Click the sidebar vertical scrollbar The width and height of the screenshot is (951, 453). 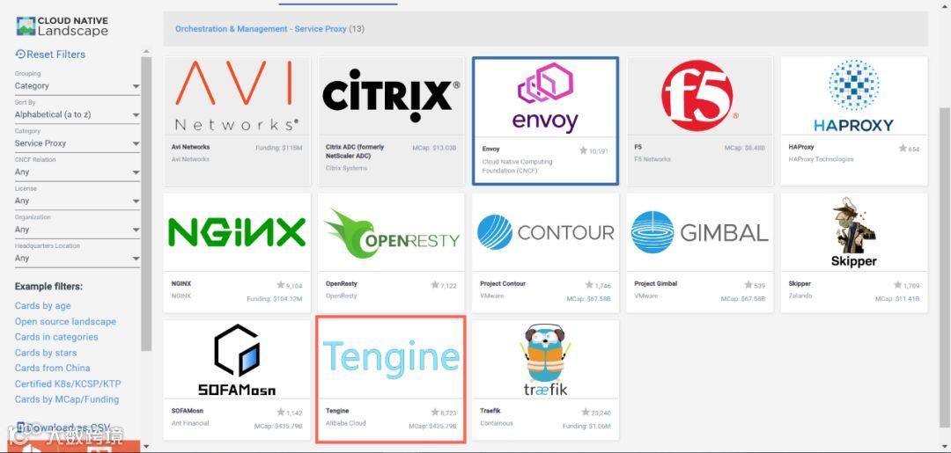point(146,203)
